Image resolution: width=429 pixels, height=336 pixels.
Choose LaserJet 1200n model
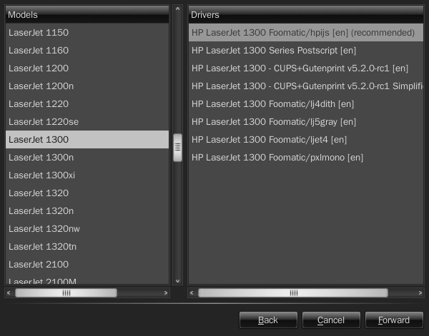click(87, 86)
